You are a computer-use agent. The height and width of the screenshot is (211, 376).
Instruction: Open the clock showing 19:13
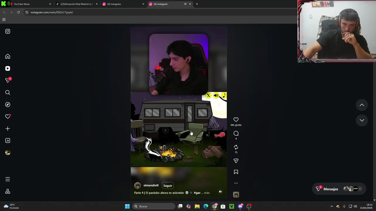(x=366, y=206)
